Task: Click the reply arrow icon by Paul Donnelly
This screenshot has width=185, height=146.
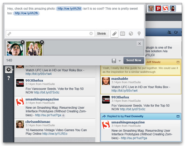Action: coord(104,116)
